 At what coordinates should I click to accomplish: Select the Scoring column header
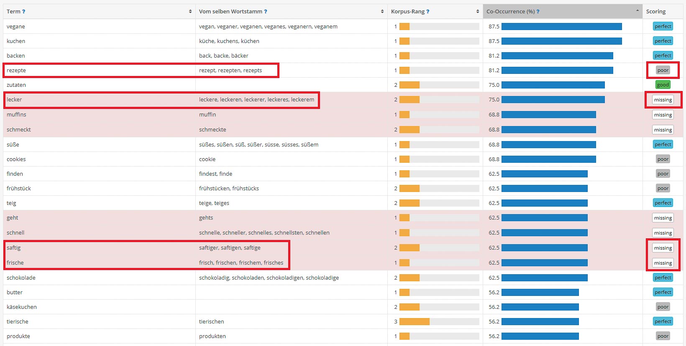[x=655, y=12]
